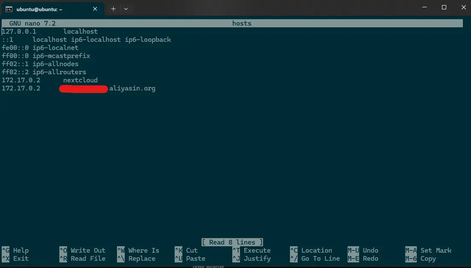
Task: Click the ^W Where Is shortcut
Action: 138,251
